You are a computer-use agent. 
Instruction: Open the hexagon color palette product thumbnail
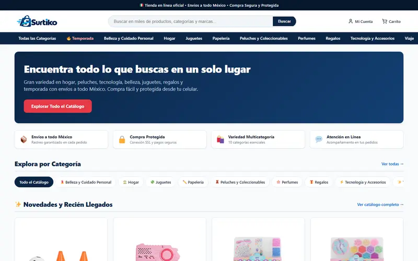[357, 240]
